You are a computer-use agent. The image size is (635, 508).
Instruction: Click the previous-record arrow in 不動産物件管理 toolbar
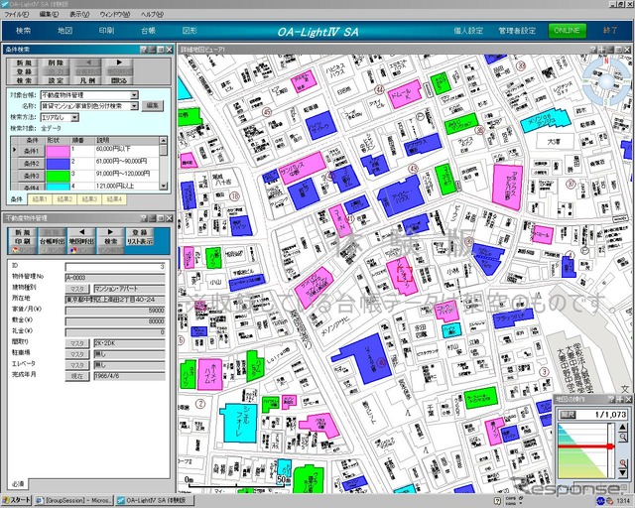[81, 232]
